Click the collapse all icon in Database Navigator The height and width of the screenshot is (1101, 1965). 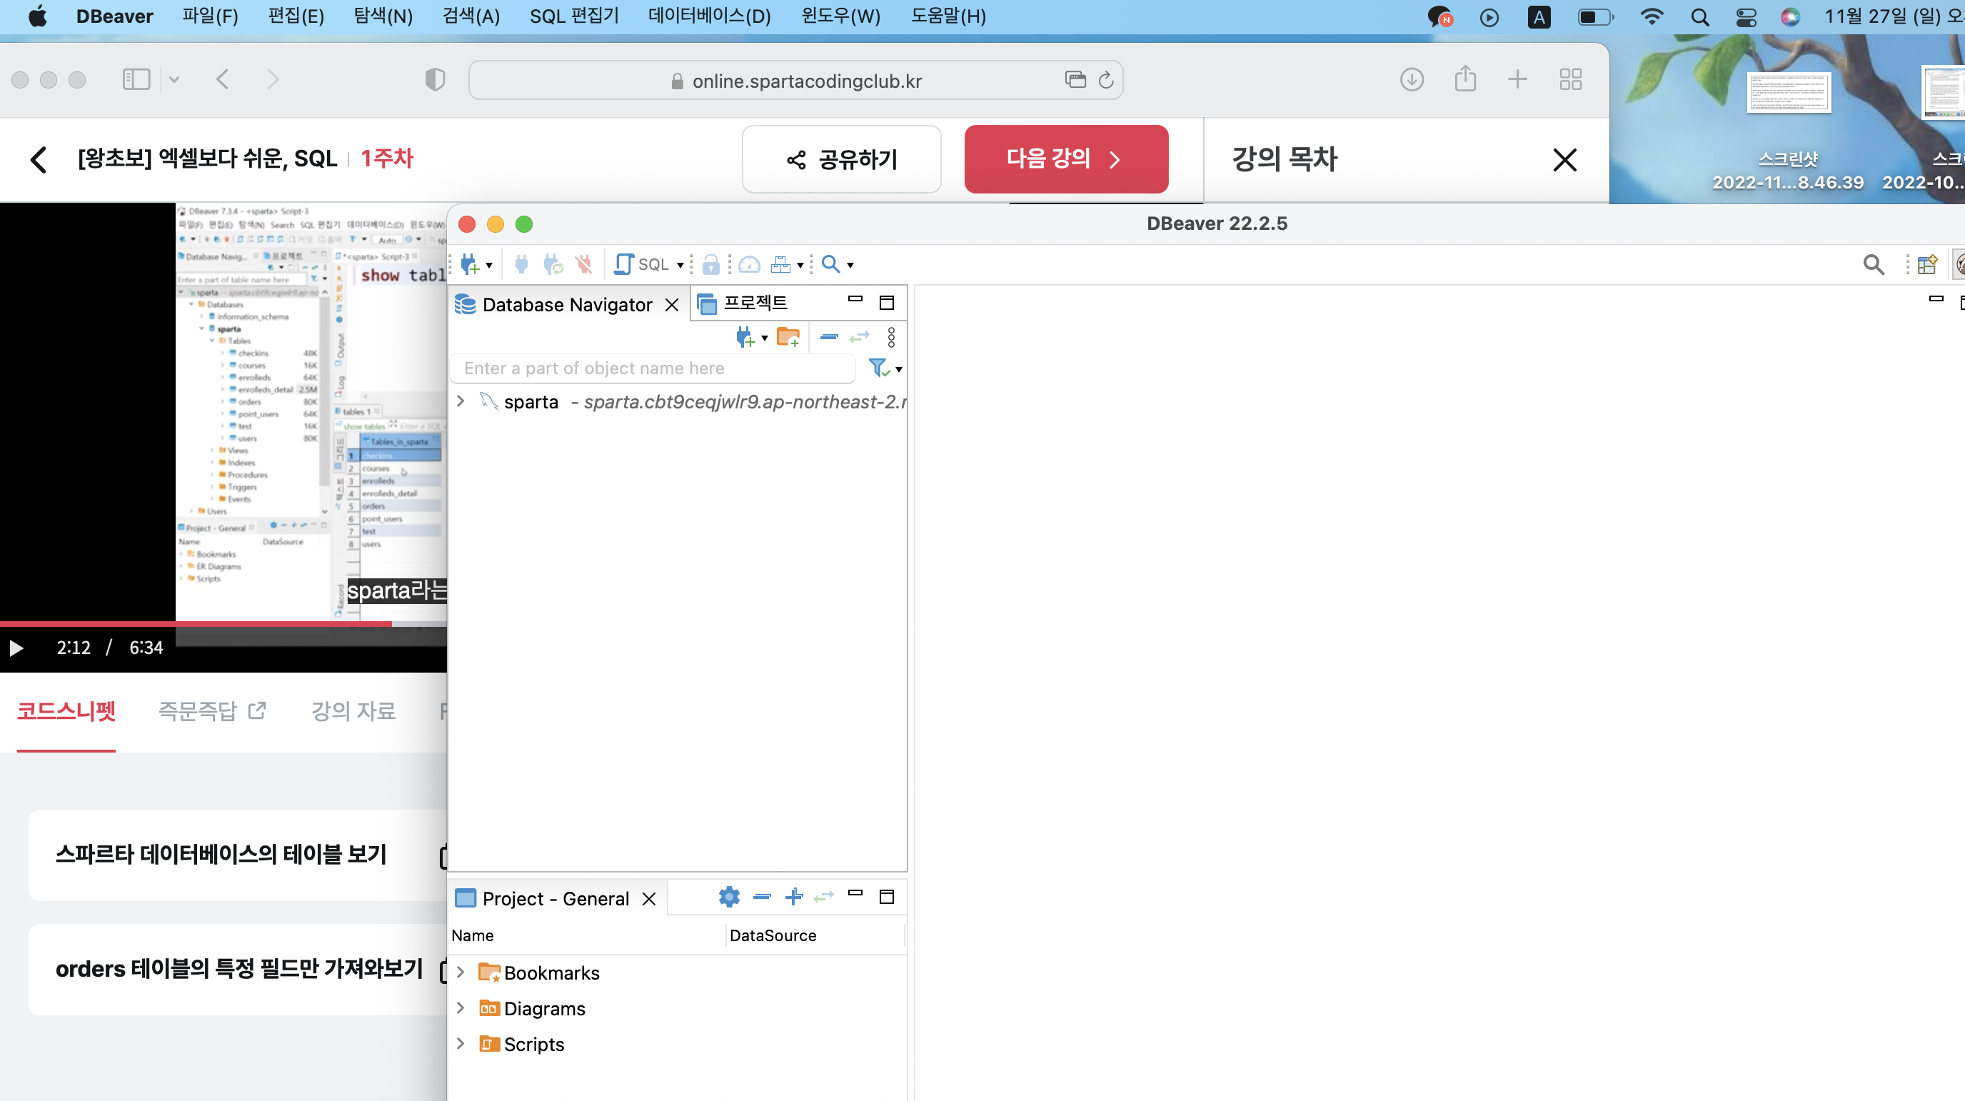(829, 336)
